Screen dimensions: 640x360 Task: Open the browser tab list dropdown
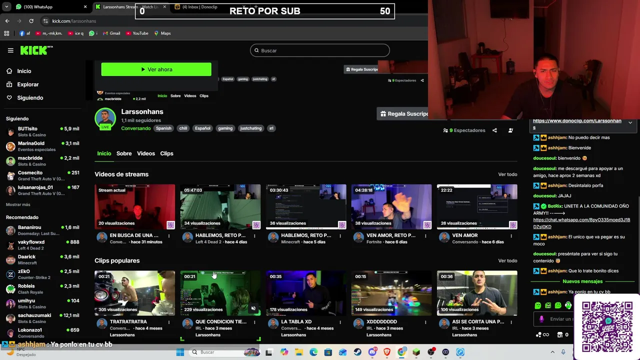click(x=6, y=7)
